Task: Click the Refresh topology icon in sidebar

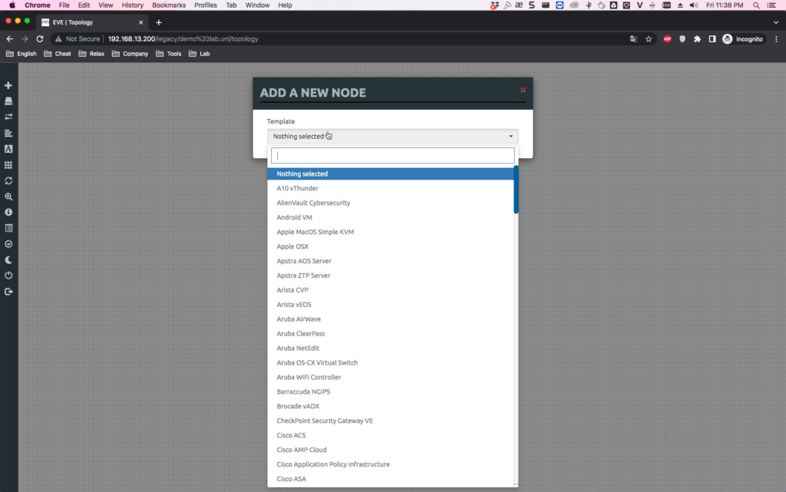Action: (x=8, y=181)
